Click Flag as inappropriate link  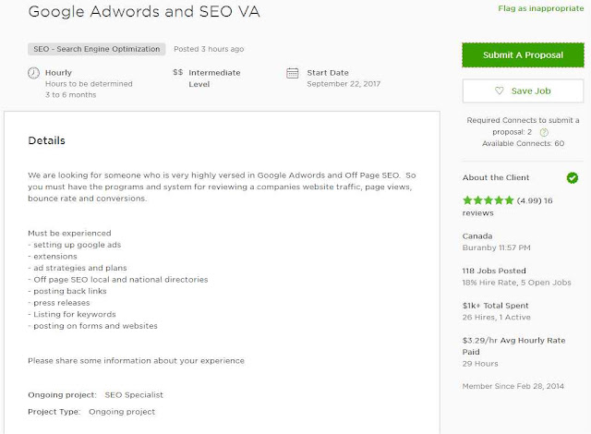click(540, 10)
